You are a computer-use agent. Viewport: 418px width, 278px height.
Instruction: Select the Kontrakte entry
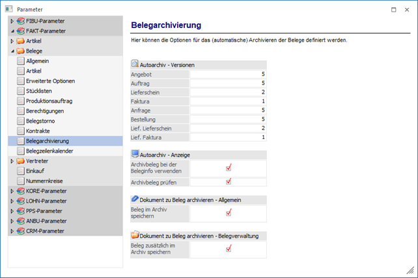point(38,131)
